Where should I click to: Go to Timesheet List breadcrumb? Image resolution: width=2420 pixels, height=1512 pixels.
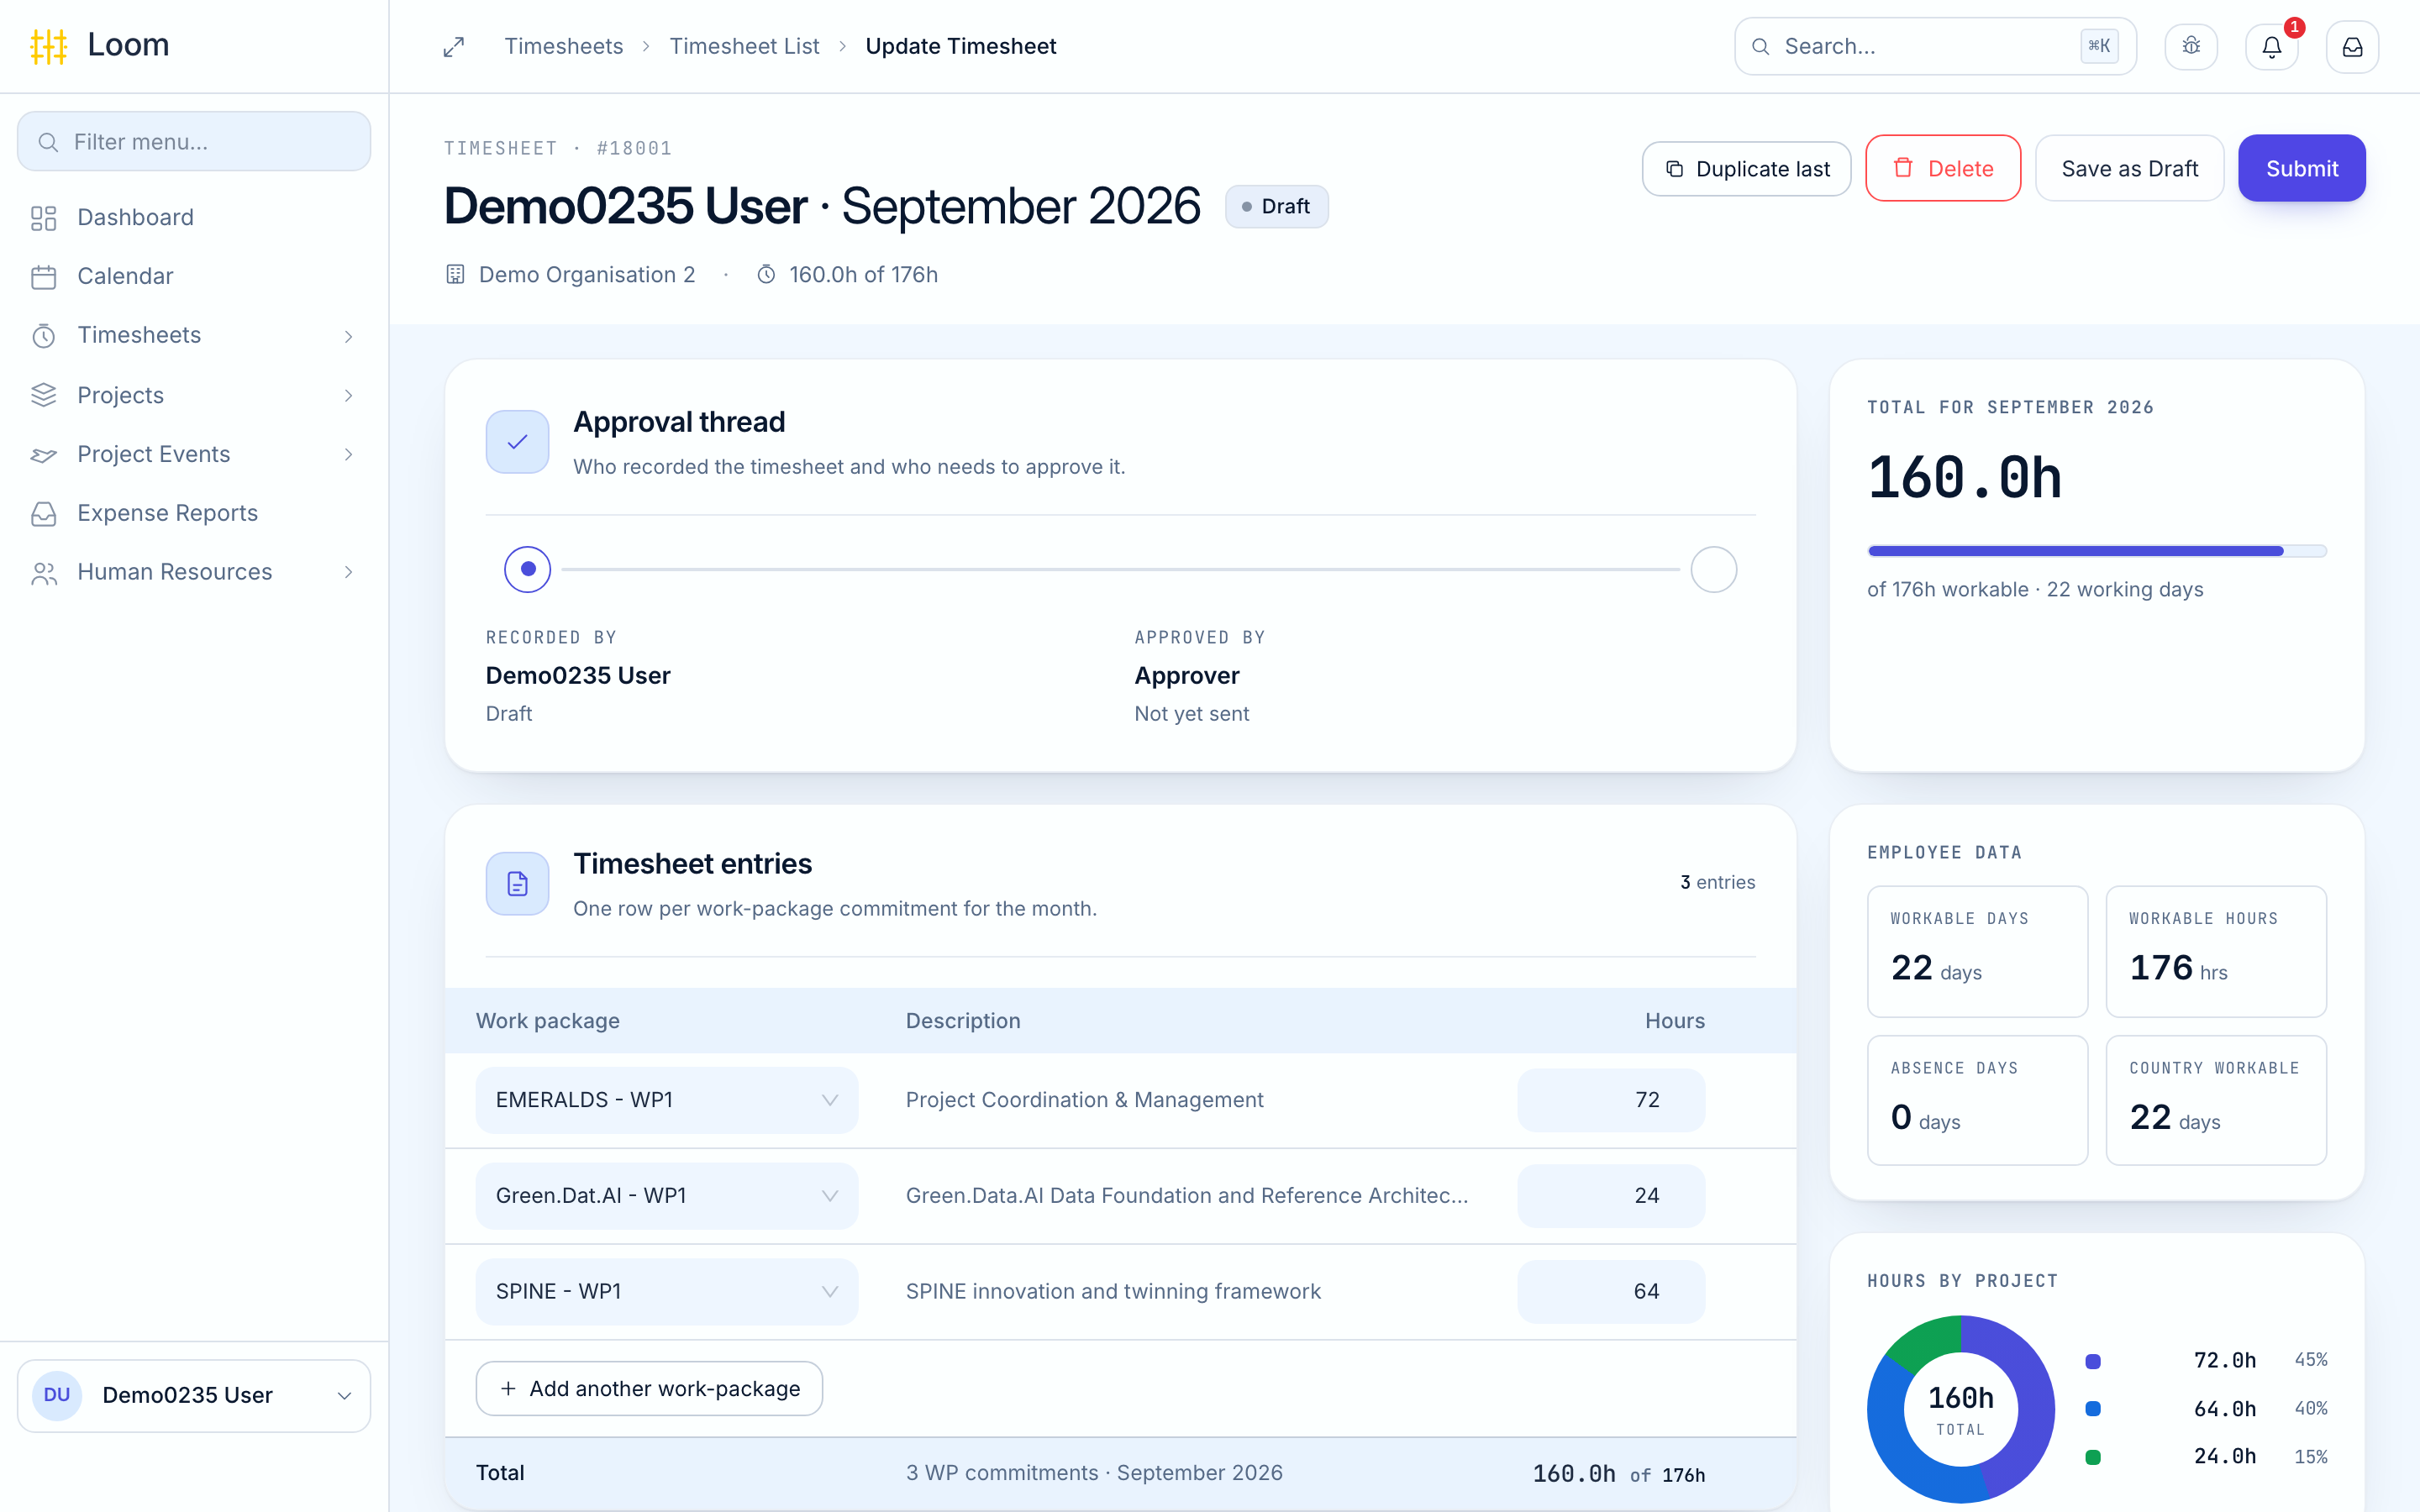tap(744, 46)
